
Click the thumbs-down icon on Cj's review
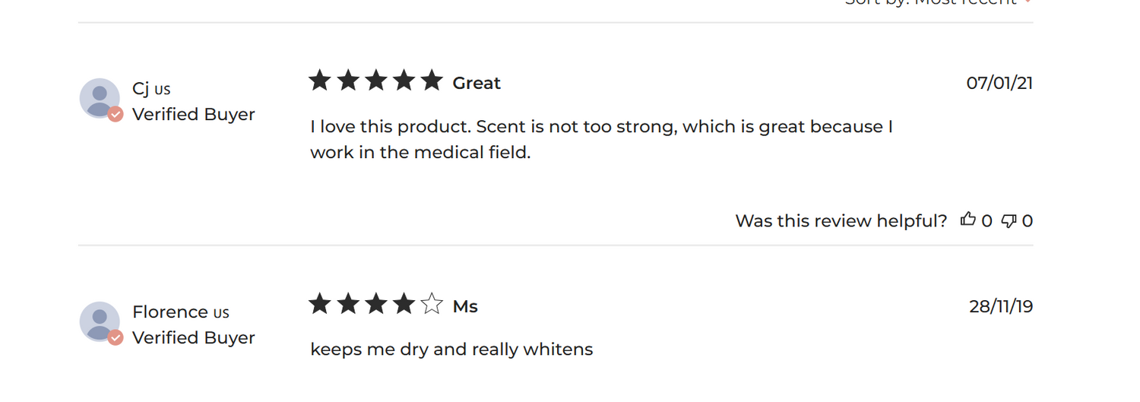pos(1009,220)
